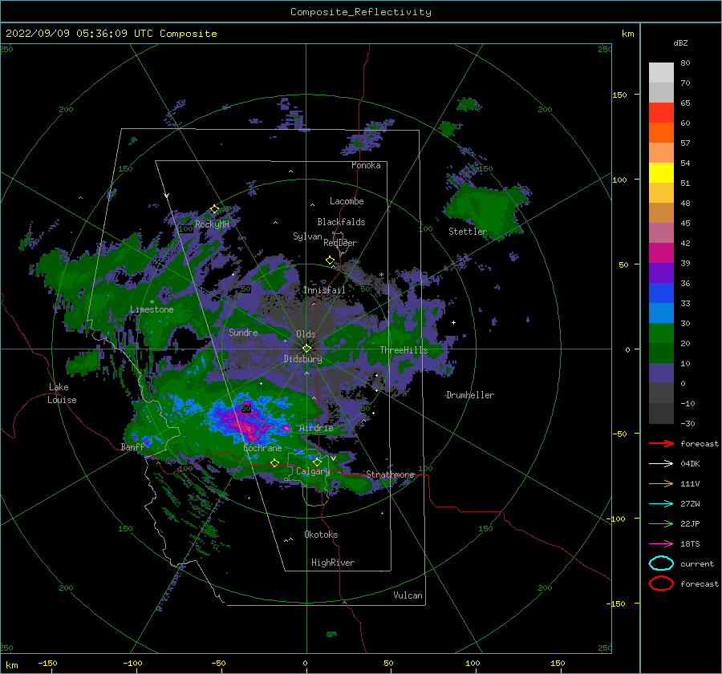The height and width of the screenshot is (674, 722).
Task: Click the 27ZW legend text
Action: (x=690, y=504)
